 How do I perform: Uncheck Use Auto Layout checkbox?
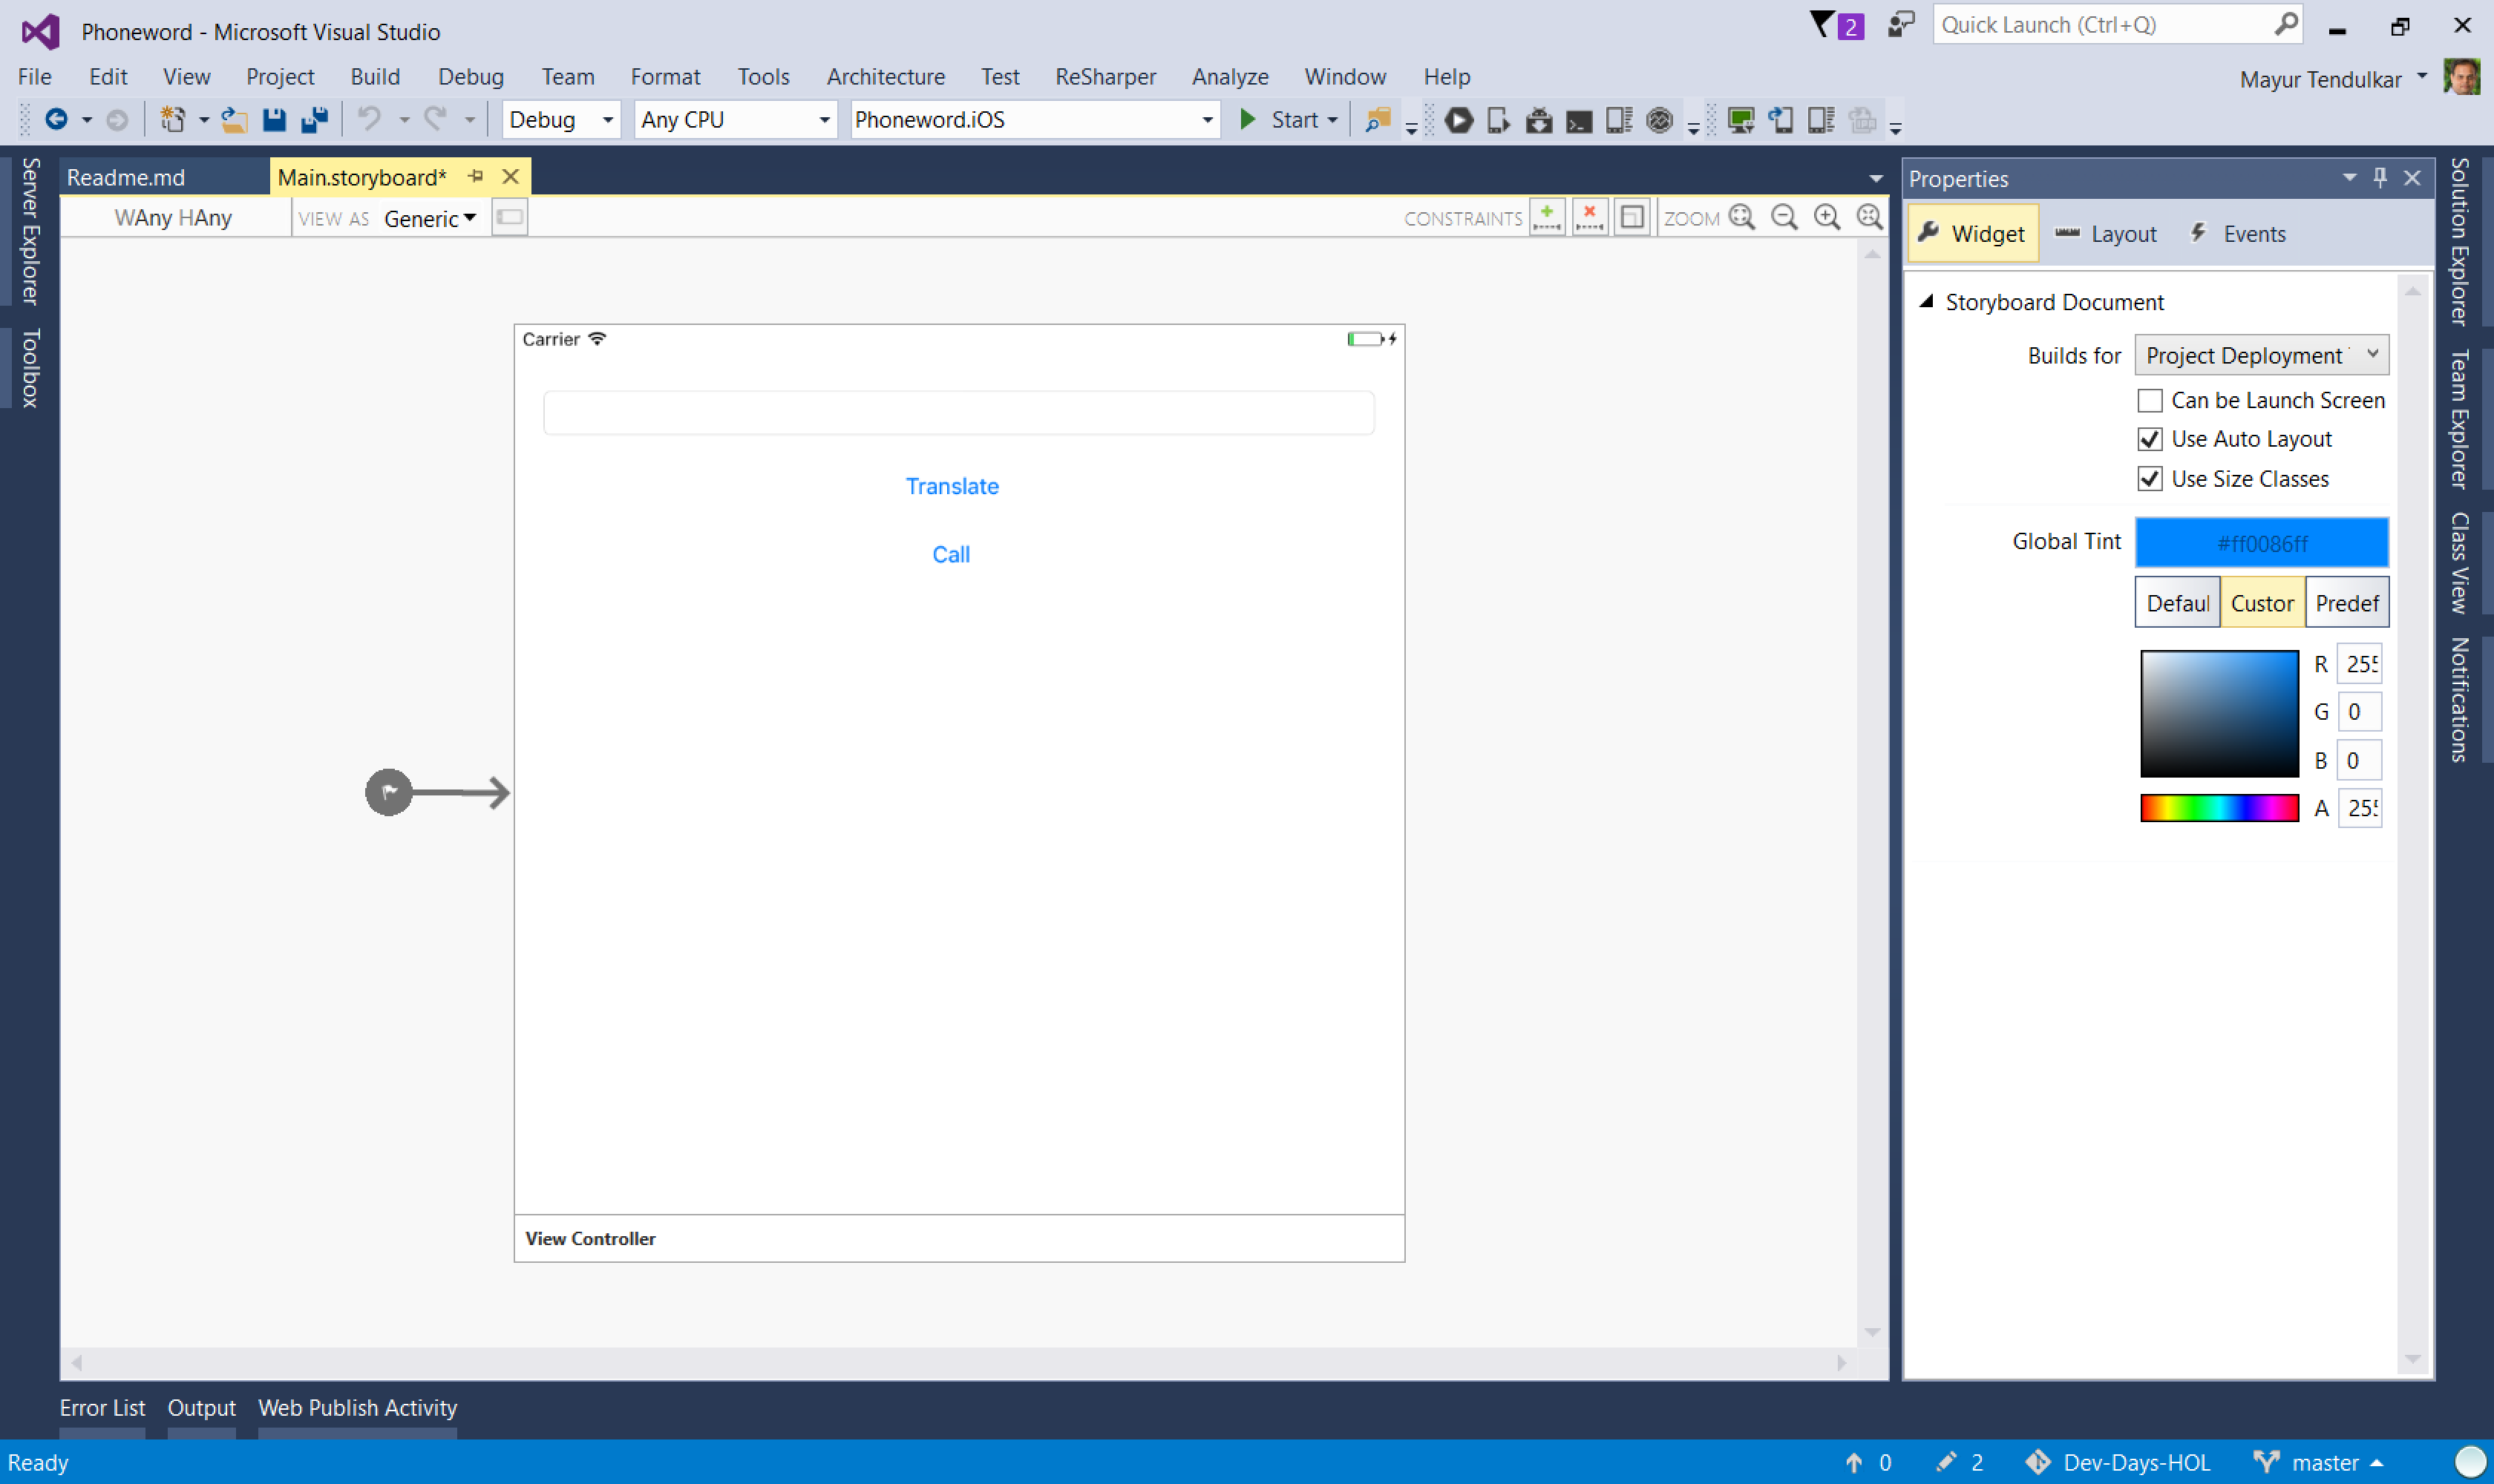point(2150,439)
